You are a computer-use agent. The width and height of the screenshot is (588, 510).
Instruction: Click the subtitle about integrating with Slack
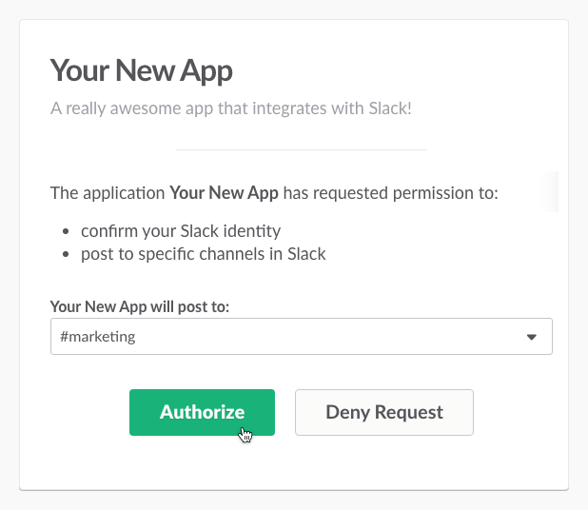[230, 108]
